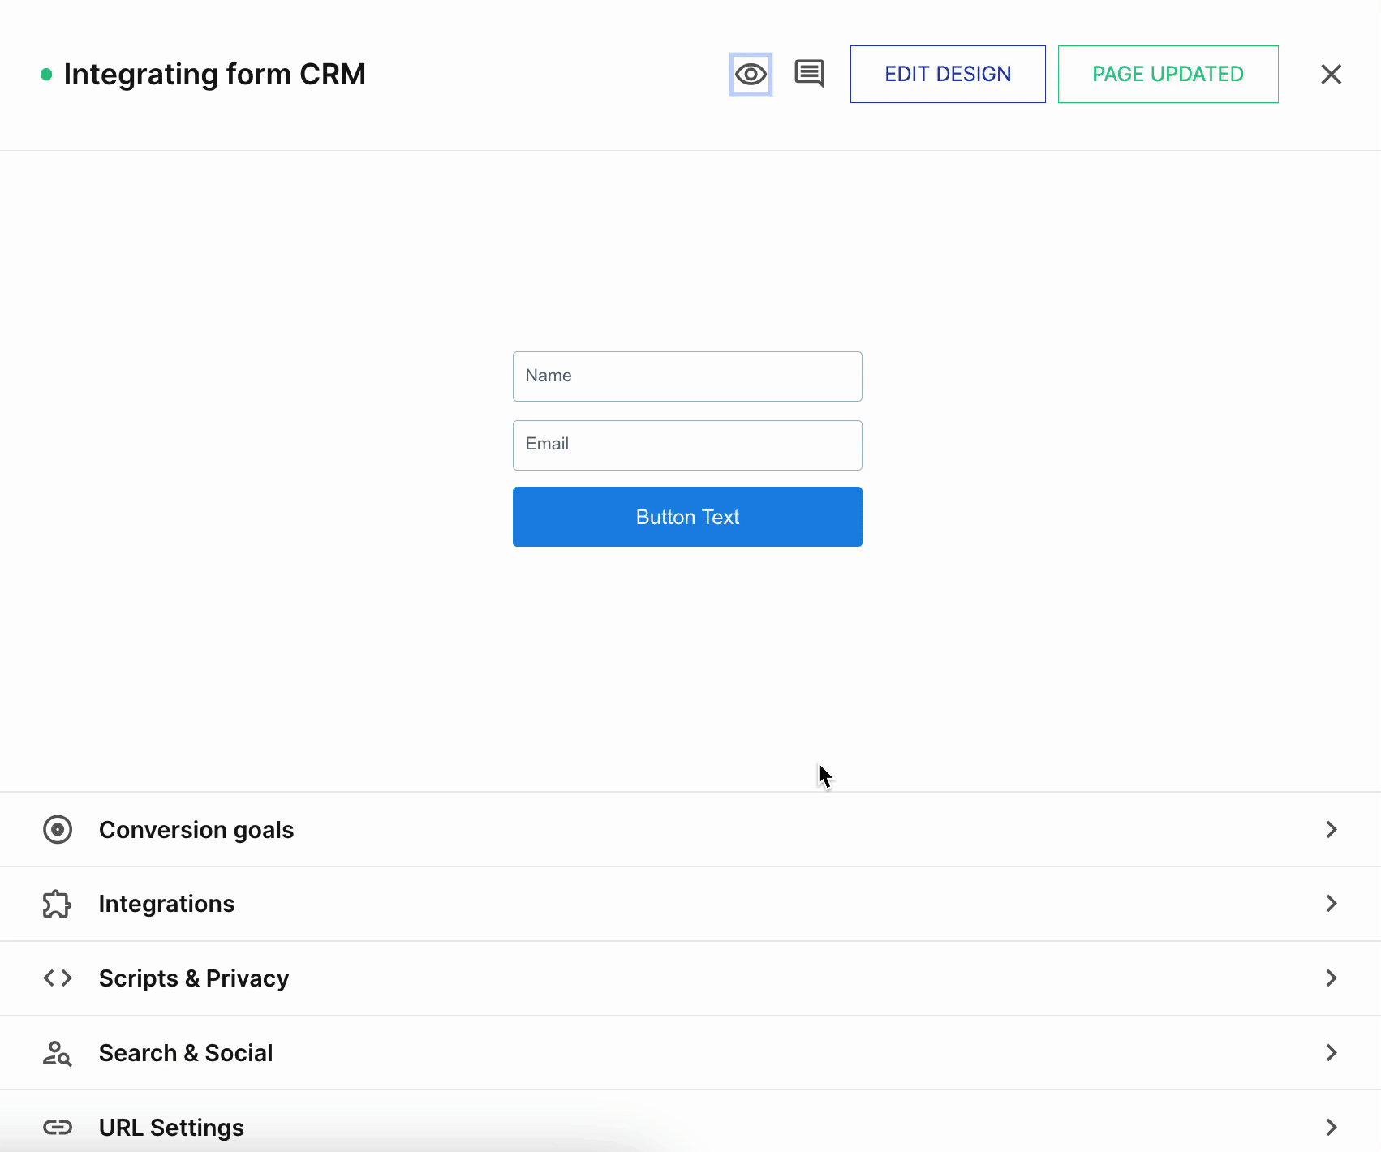Select the Integrating form CRM title

215,74
